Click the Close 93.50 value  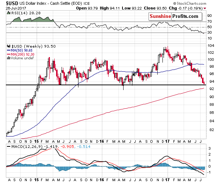pos(155,8)
